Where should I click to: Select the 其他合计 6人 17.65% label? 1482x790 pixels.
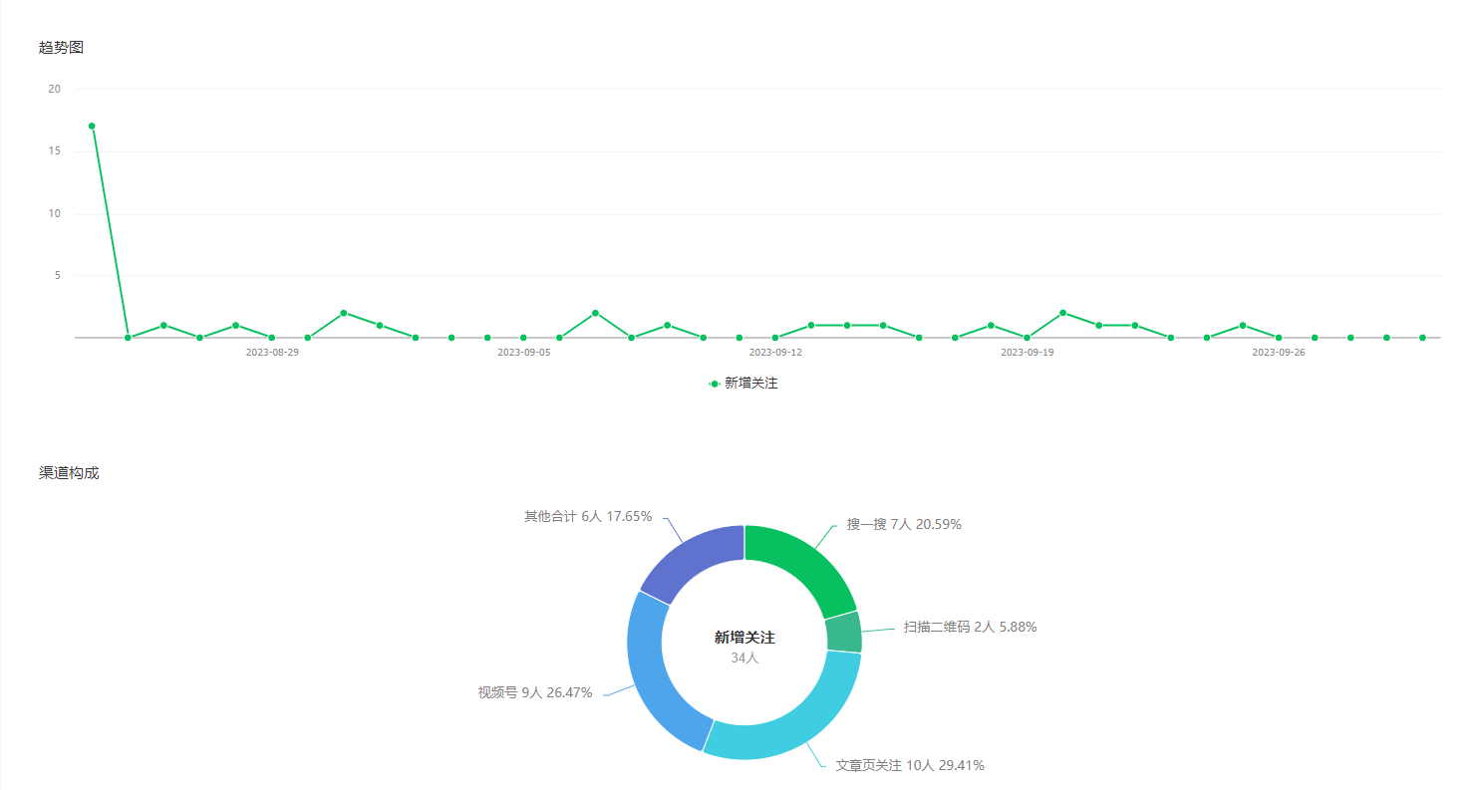588,516
